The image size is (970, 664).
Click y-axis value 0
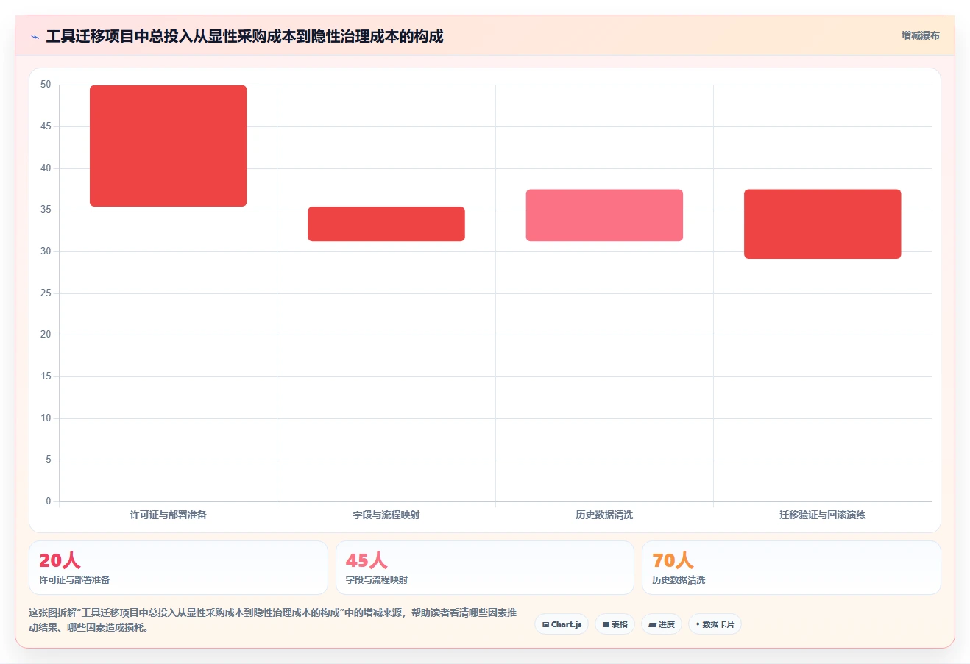click(x=49, y=501)
